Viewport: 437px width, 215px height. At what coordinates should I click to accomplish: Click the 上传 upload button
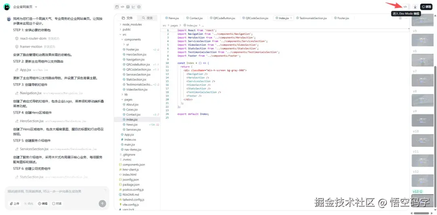coord(15,204)
